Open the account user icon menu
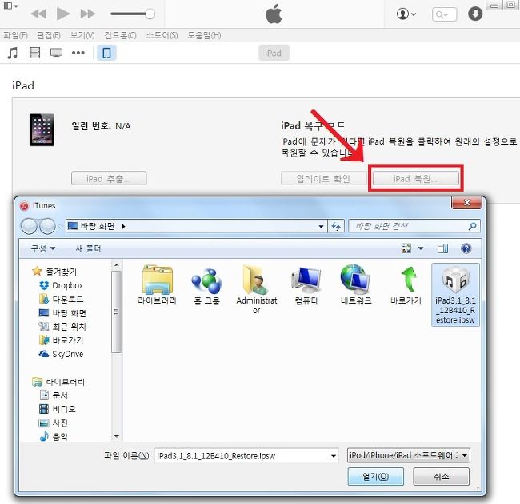Screen dimensions: 520x504 pos(406,14)
